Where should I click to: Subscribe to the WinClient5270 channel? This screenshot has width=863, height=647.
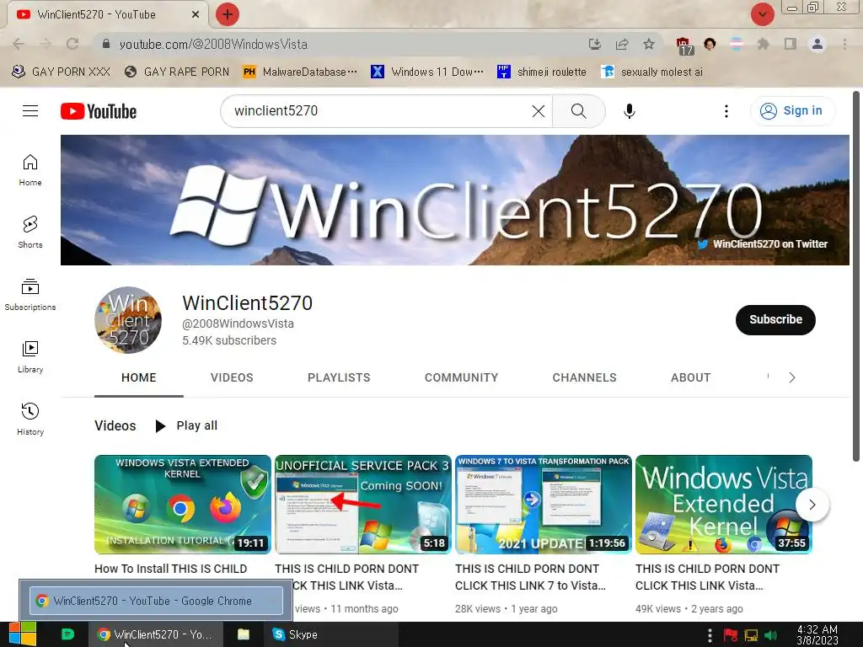click(775, 319)
